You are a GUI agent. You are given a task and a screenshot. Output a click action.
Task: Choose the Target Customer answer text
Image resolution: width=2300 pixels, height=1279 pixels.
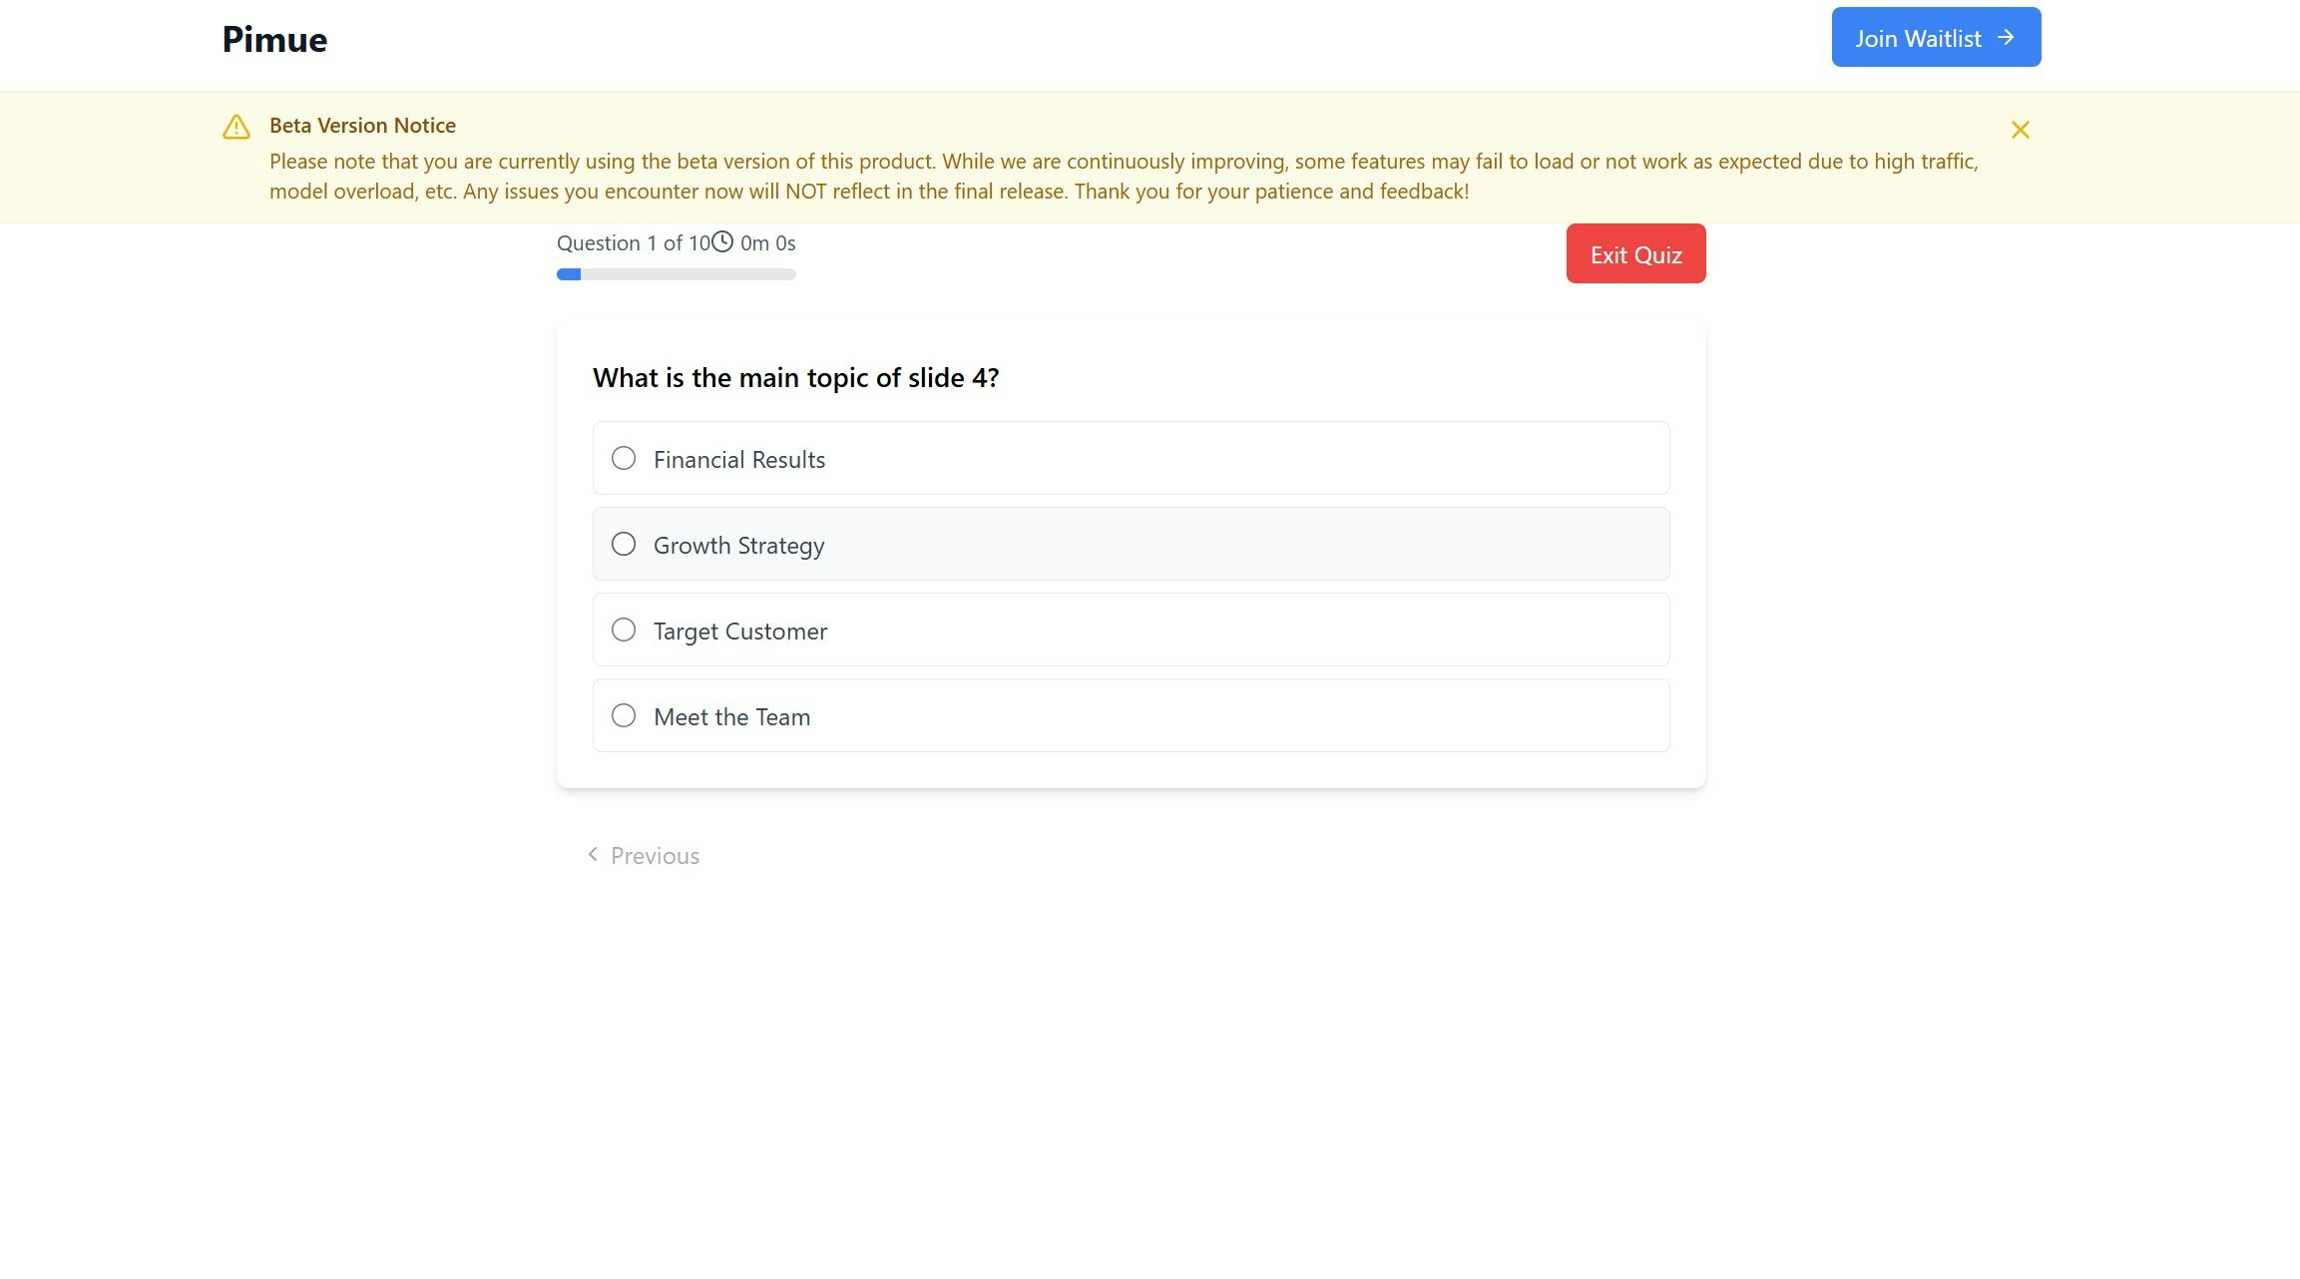pos(740,632)
